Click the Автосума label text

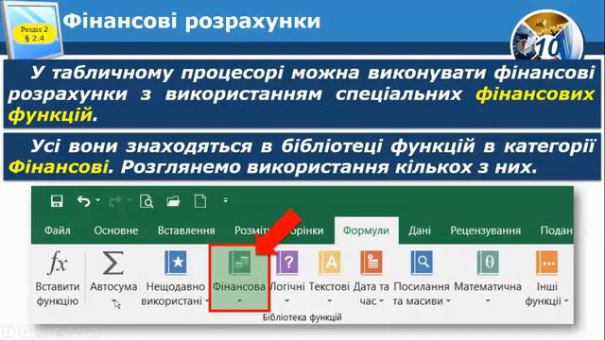pyautogui.click(x=113, y=286)
